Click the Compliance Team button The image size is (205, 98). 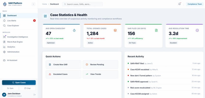click(195, 4)
